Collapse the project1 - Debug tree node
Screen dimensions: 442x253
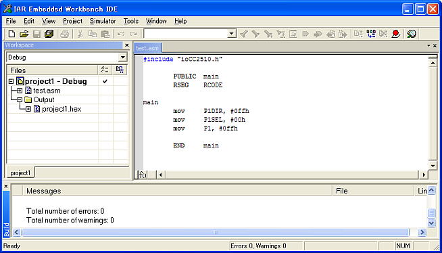11,81
